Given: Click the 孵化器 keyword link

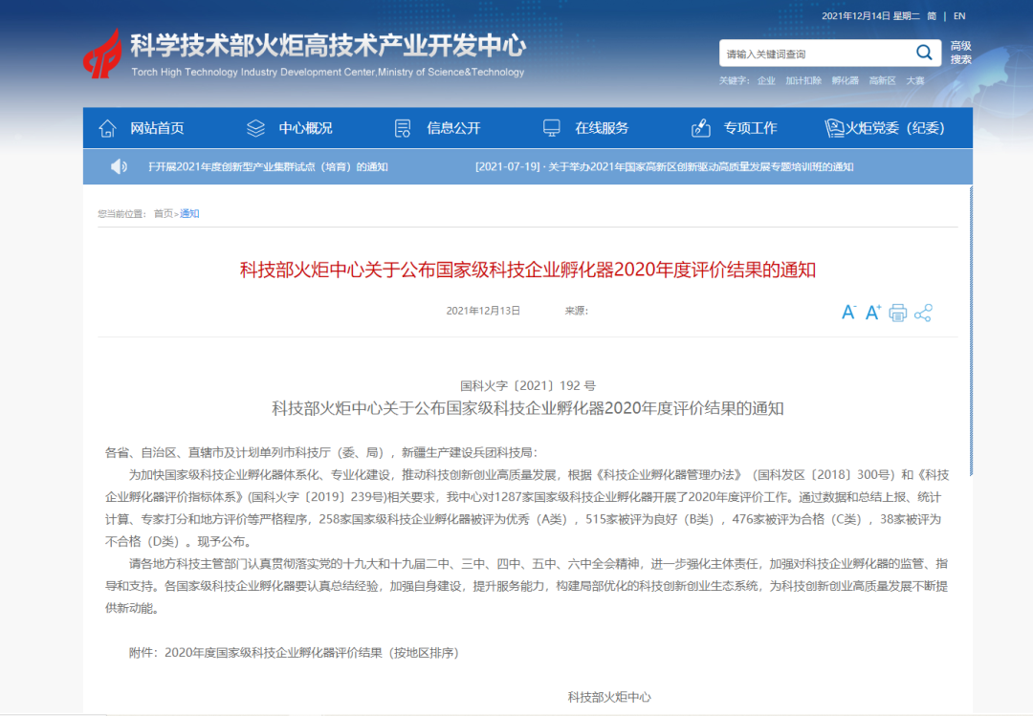Looking at the screenshot, I should [845, 81].
